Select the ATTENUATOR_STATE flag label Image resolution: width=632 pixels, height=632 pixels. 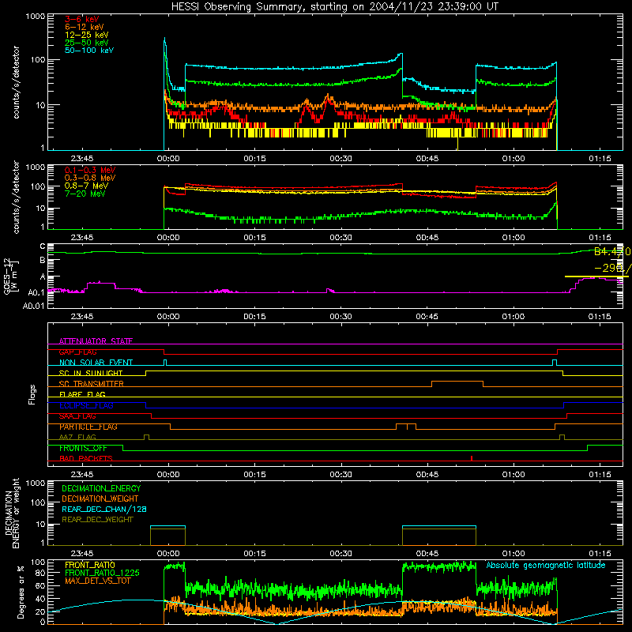coord(96,341)
